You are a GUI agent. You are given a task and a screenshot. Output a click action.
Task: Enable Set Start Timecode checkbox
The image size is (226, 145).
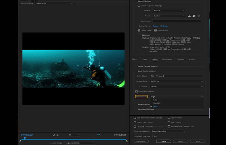point(135,127)
